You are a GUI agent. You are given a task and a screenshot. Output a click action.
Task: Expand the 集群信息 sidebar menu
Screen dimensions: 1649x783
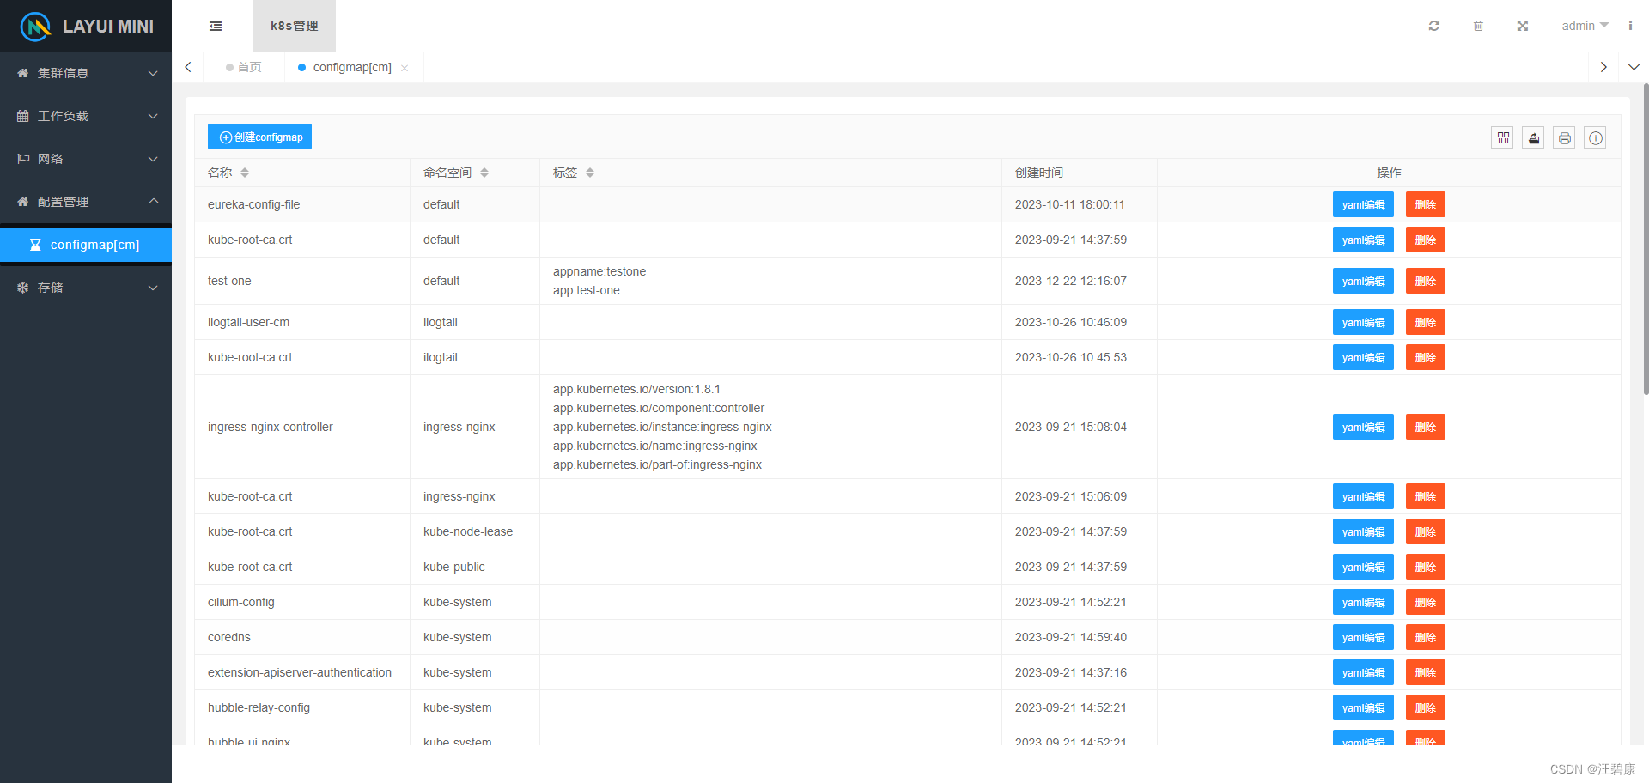point(86,73)
